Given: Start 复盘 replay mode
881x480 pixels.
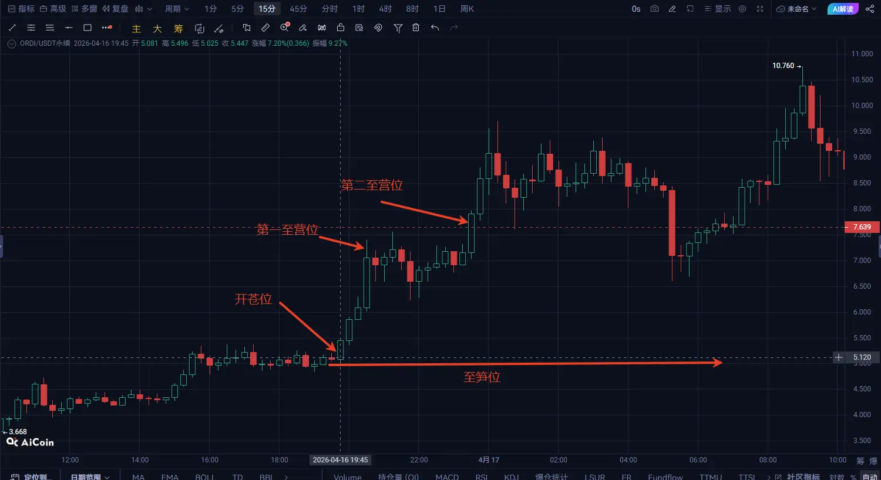Looking at the screenshot, I should pyautogui.click(x=115, y=9).
